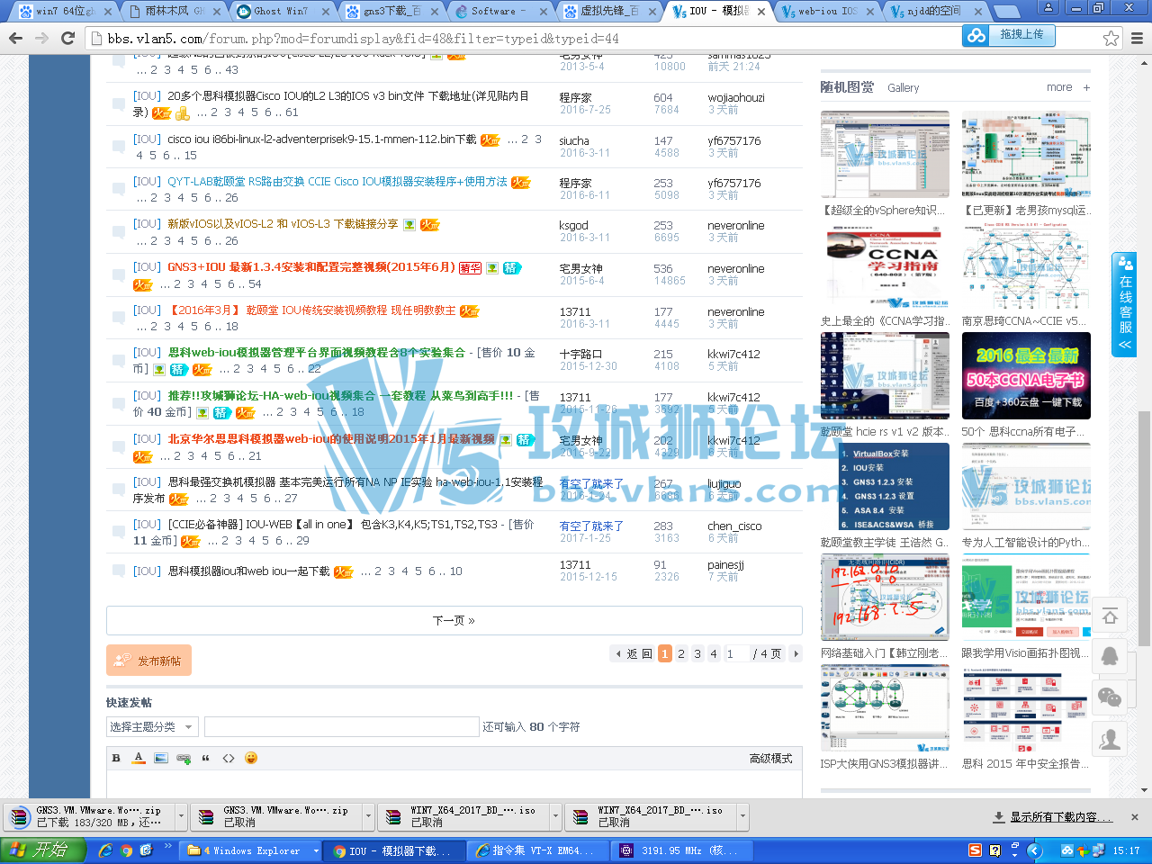Bookmark this page with the star icon

[x=1111, y=39]
